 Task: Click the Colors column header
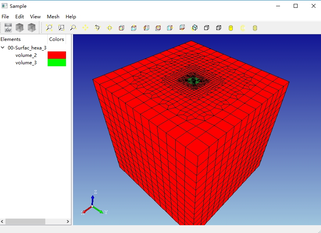[57, 39]
